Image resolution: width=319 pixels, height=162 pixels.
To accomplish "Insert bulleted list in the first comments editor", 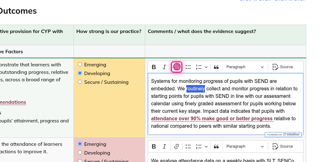I will click(188, 67).
